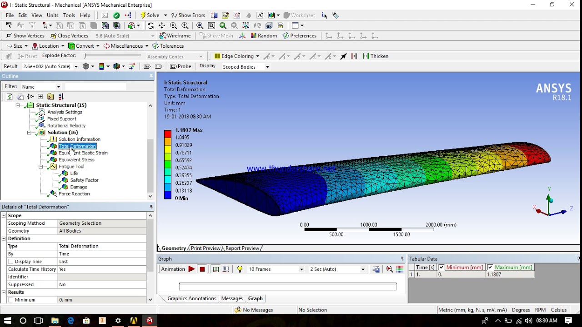Click the animation lightbulb icon
The image size is (582, 327).
pos(240,269)
